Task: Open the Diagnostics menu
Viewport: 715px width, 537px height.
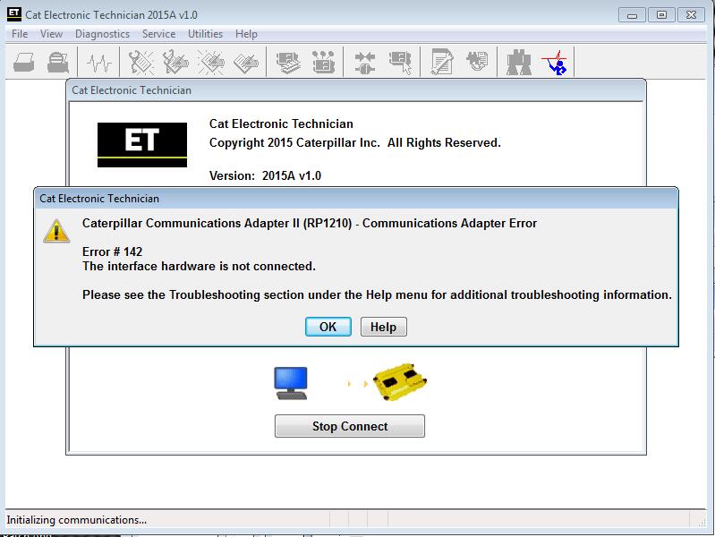Action: tap(102, 34)
